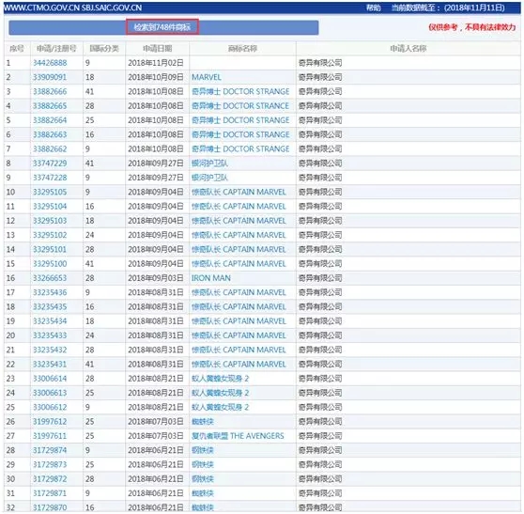Click the 国际分类 column header
Screen dimensions: 524x514
pos(104,49)
